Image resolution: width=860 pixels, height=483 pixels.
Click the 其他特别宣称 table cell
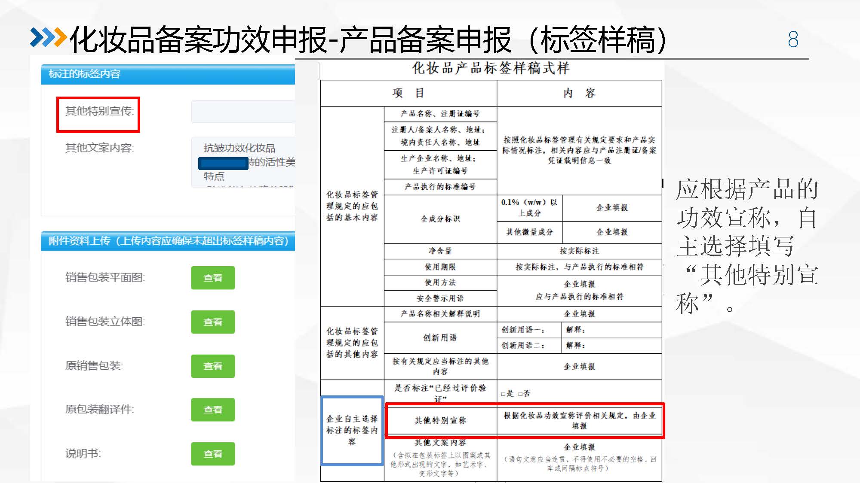pyautogui.click(x=440, y=420)
